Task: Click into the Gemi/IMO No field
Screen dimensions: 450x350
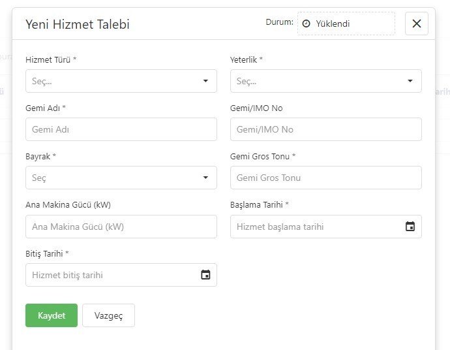Action: [x=325, y=129]
